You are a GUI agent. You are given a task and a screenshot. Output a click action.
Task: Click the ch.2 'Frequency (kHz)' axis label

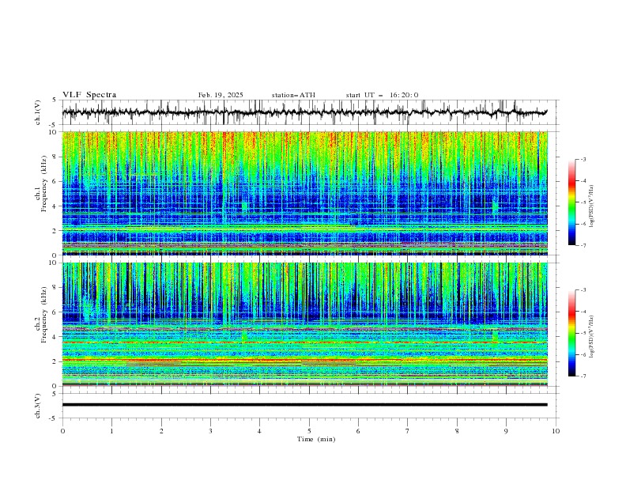[x=44, y=315]
